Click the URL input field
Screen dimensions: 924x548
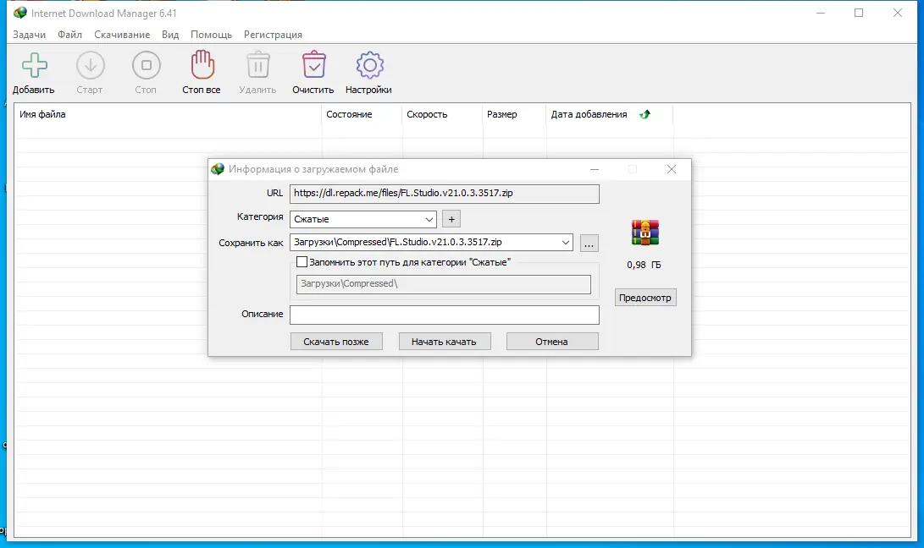(445, 194)
